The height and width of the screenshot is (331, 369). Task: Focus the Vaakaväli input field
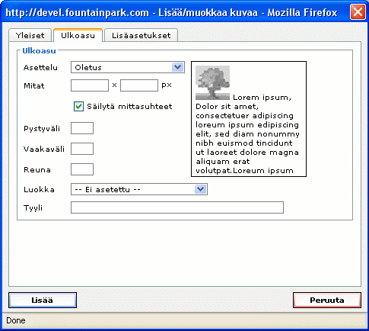(x=82, y=149)
